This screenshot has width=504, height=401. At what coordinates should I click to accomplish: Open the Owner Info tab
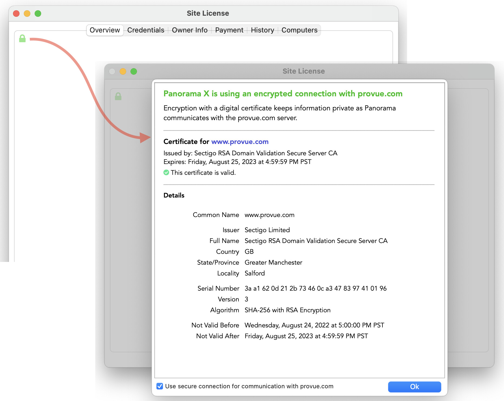pyautogui.click(x=189, y=30)
